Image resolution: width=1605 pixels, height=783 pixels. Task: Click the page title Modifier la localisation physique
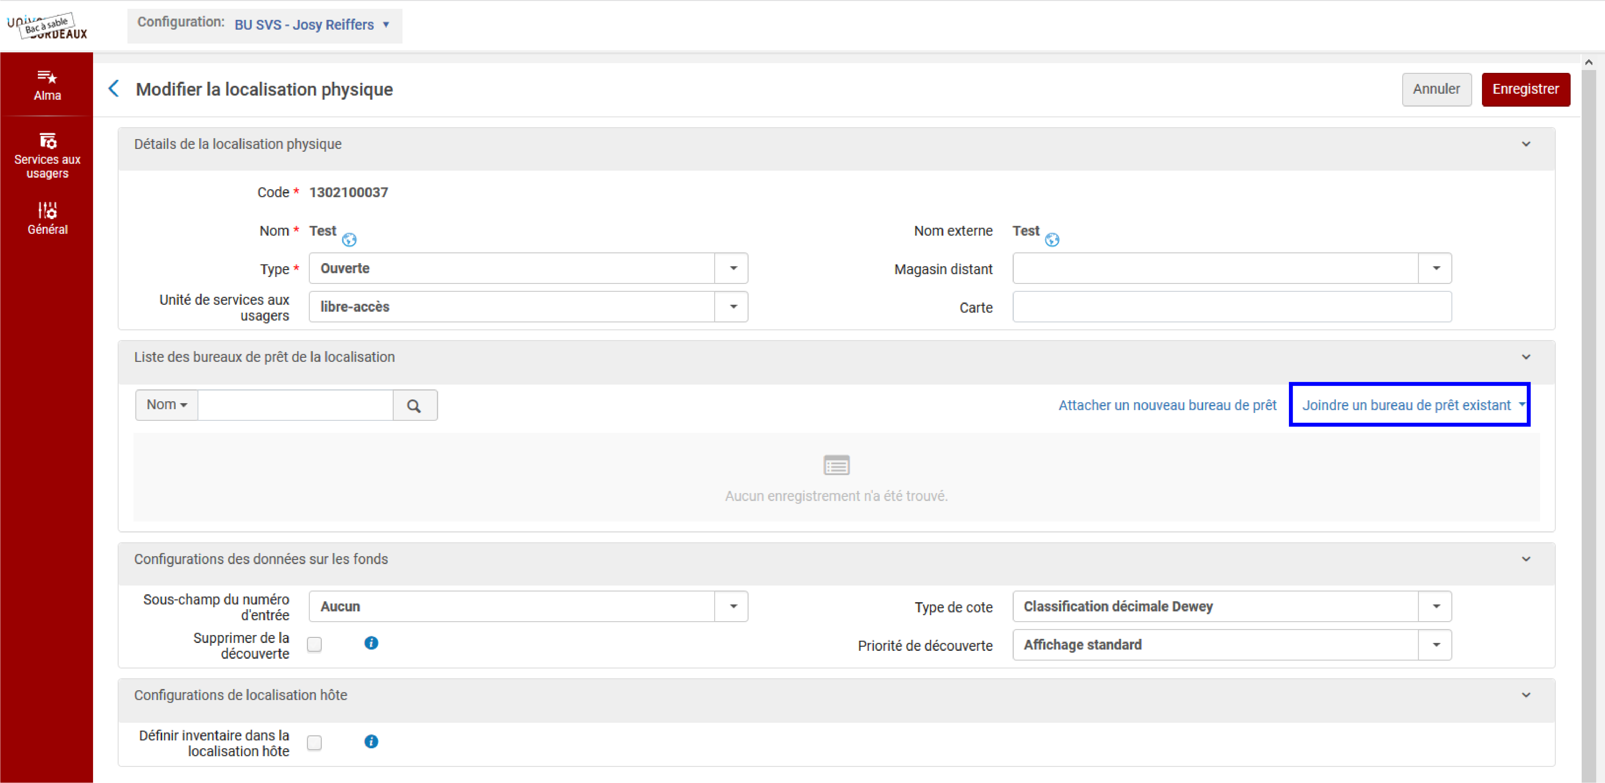[x=264, y=89]
